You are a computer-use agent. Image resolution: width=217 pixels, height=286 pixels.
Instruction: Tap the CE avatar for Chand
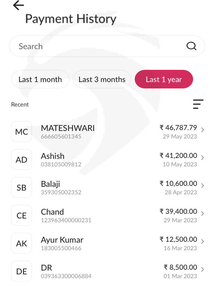point(22,216)
